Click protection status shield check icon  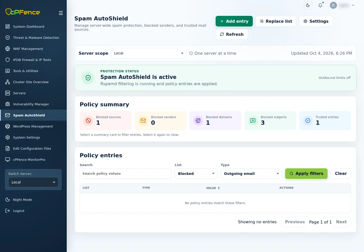(x=88, y=78)
